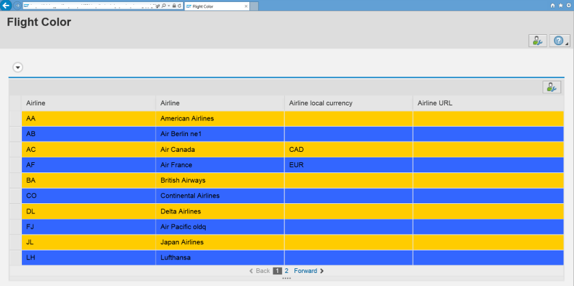Open table personalization icon above grid
Screen dimensions: 574x286
coord(551,88)
